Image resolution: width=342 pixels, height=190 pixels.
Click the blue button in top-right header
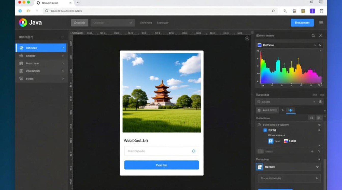coord(302,23)
